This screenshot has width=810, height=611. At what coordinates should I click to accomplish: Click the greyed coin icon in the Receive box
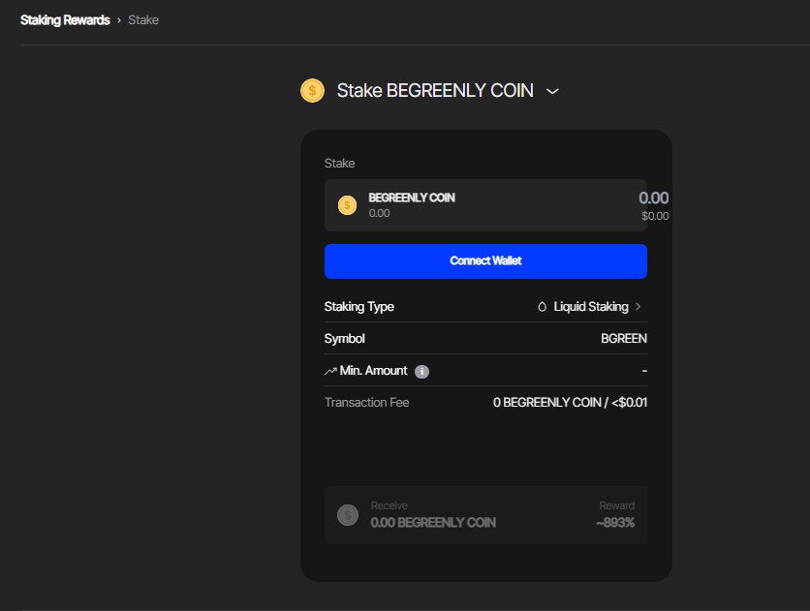(348, 515)
